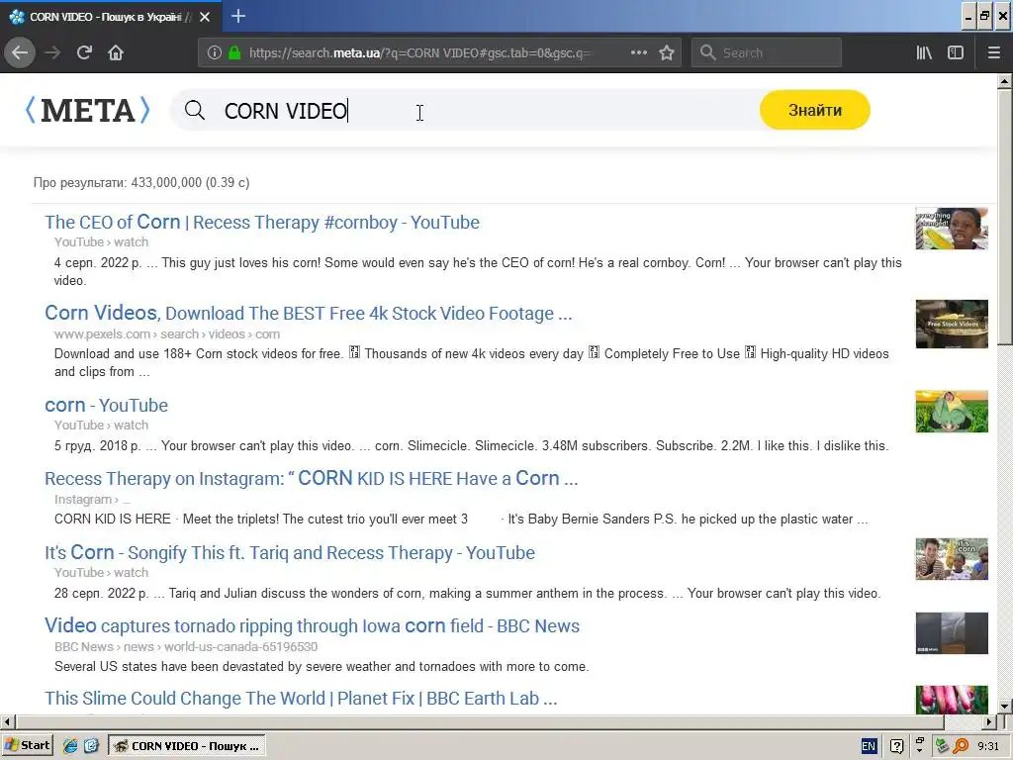Screen dimensions: 1013x760
Task: Click the It's Corn Songify thumbnail
Action: [952, 559]
